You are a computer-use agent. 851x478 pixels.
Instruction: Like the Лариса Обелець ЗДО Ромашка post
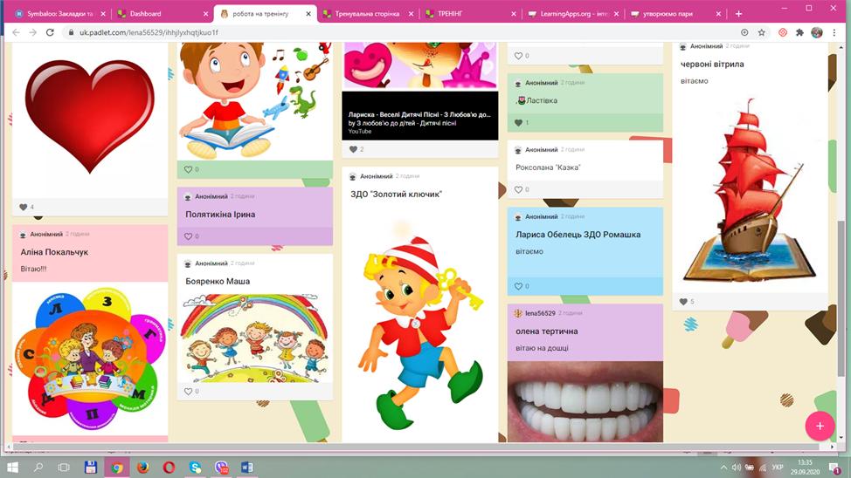(x=518, y=286)
